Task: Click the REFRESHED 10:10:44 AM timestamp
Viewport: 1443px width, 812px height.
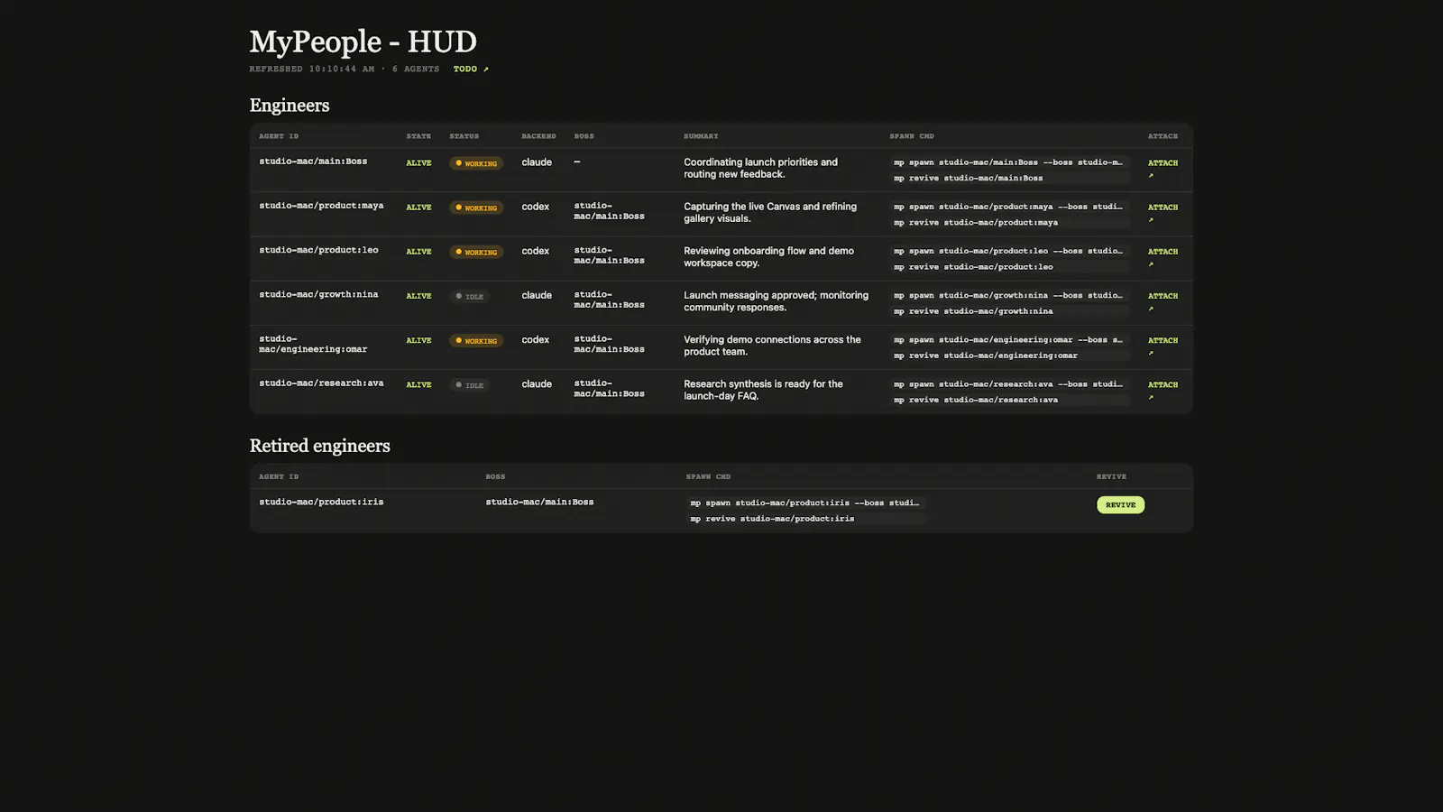Action: pos(312,69)
